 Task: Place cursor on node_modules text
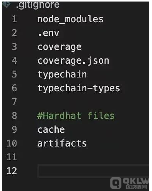(x=70, y=20)
